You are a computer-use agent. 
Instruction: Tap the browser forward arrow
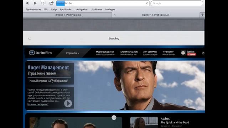35,3
